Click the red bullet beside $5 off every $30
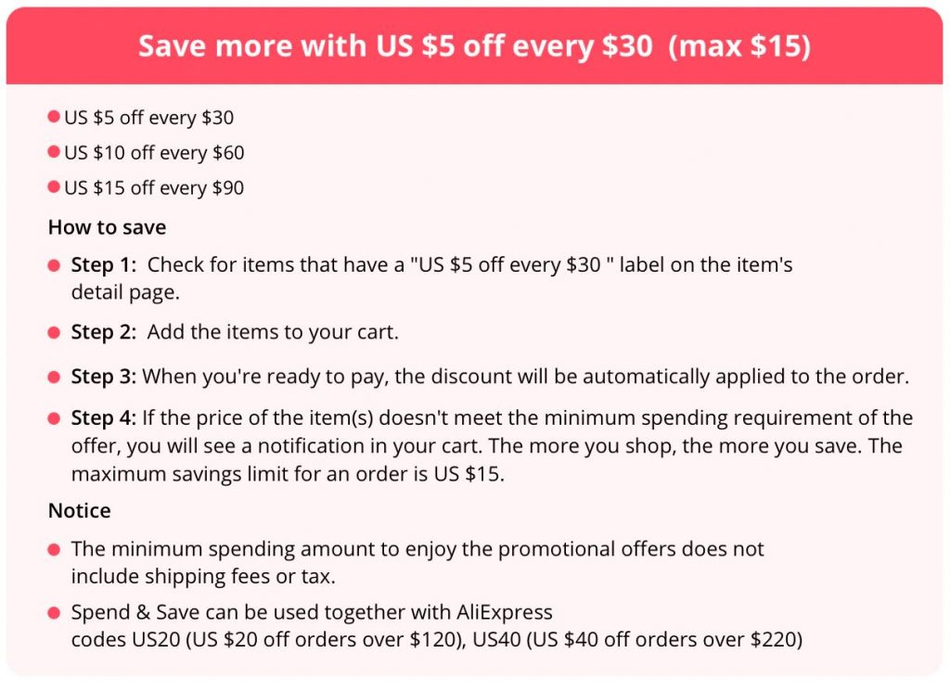950x691 pixels. (x=54, y=116)
